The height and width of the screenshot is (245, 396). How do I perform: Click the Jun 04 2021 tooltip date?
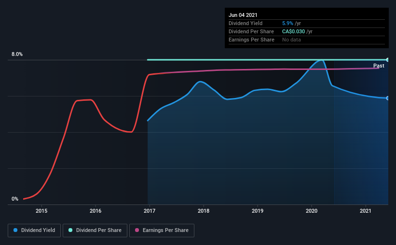pos(243,15)
